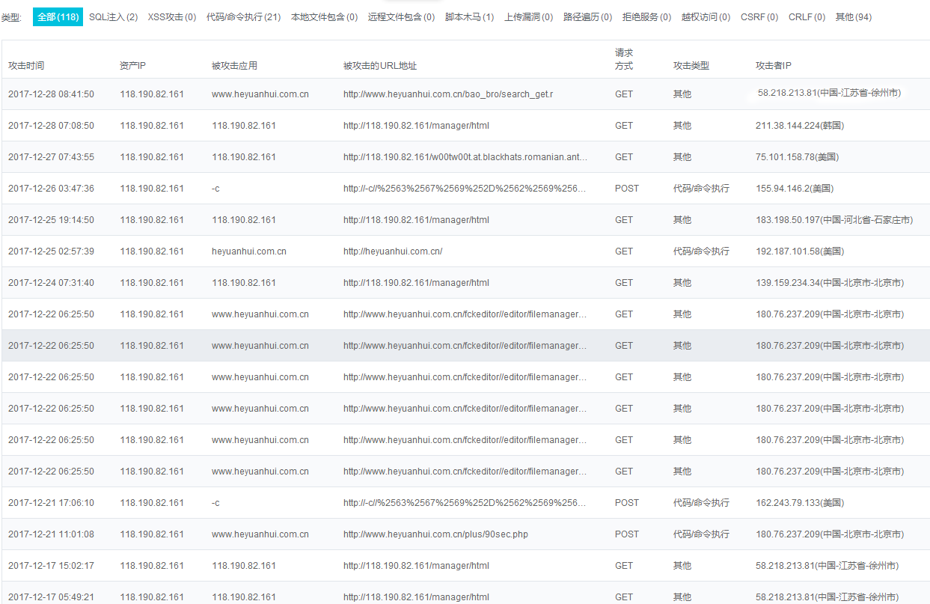The width and height of the screenshot is (930, 604).
Task: Open the bao_bro/search_get.r attacked URL
Action: 447,94
